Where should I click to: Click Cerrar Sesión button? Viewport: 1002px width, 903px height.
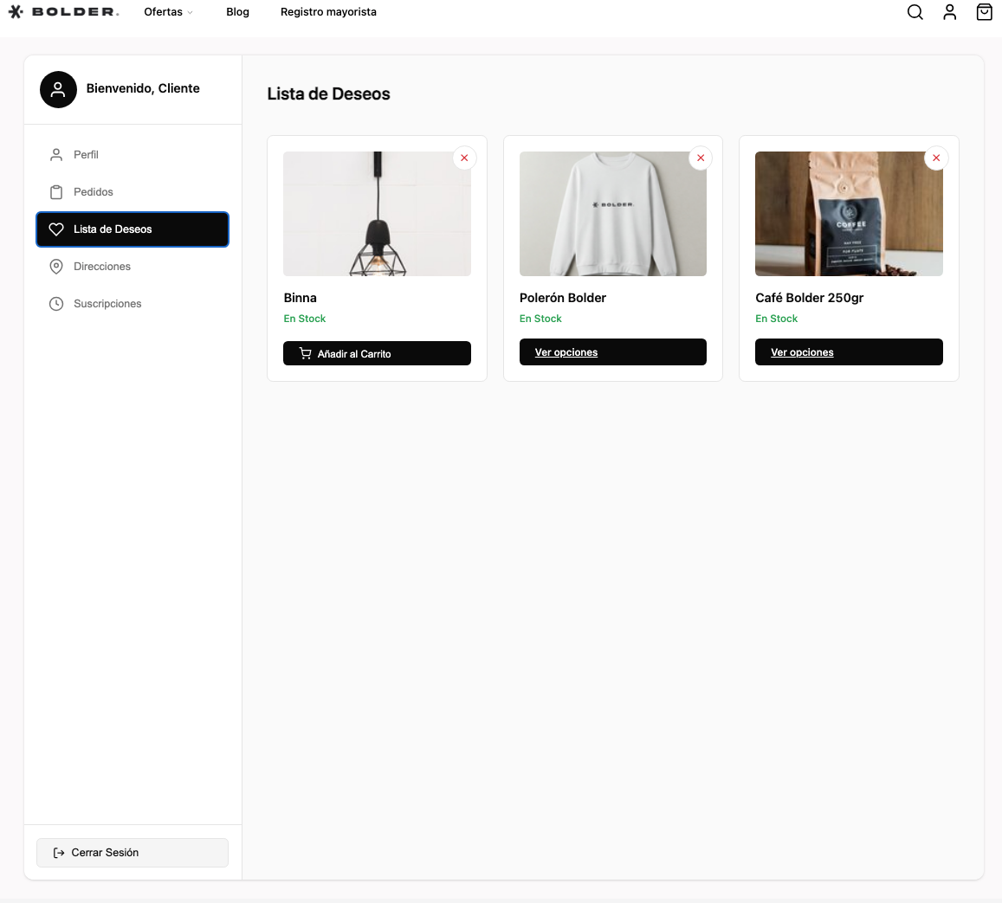pyautogui.click(x=133, y=853)
